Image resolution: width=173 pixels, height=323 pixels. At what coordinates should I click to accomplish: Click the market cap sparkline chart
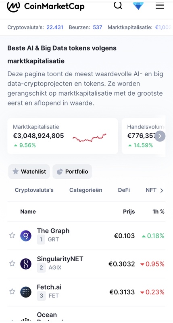click(x=90, y=138)
